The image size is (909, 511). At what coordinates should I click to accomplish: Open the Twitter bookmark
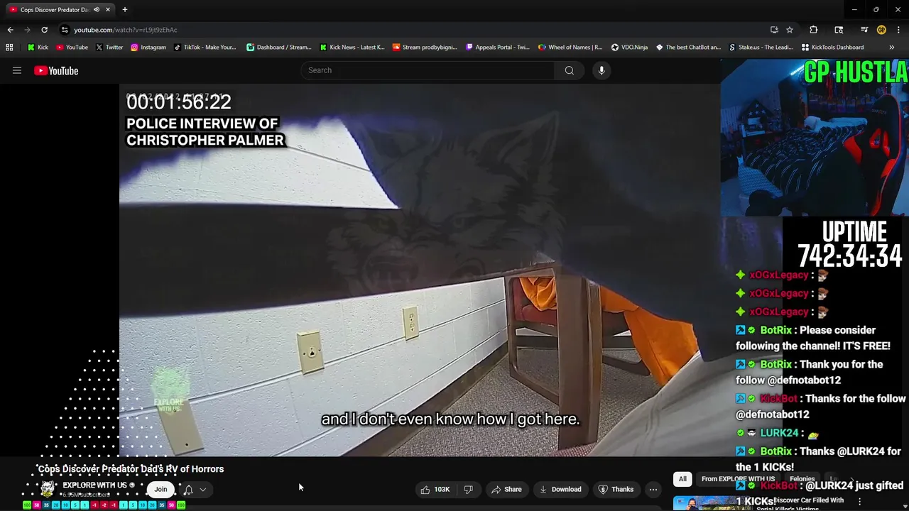tap(109, 47)
